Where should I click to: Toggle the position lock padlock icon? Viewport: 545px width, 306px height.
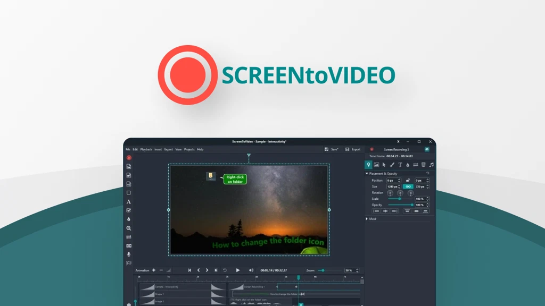click(408, 180)
